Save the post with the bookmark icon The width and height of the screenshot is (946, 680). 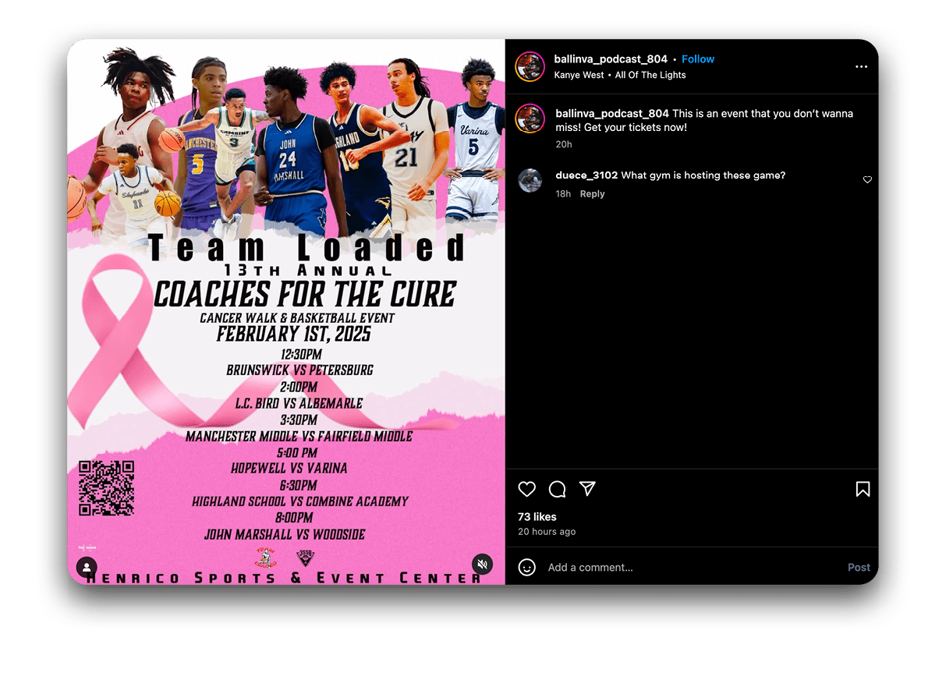pyautogui.click(x=863, y=489)
